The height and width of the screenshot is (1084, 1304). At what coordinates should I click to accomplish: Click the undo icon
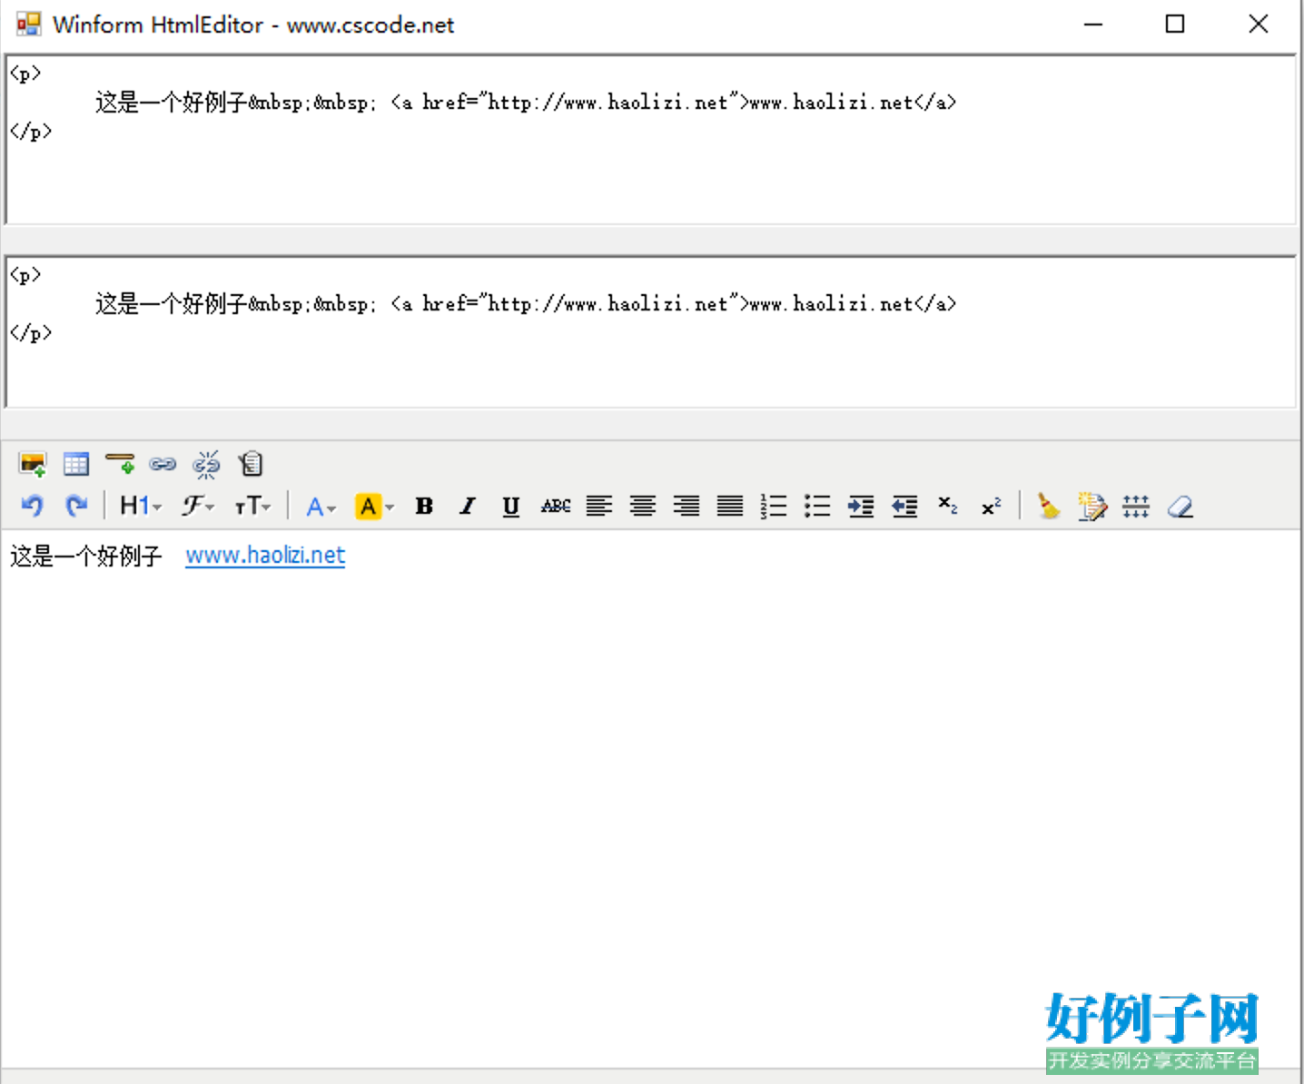32,506
